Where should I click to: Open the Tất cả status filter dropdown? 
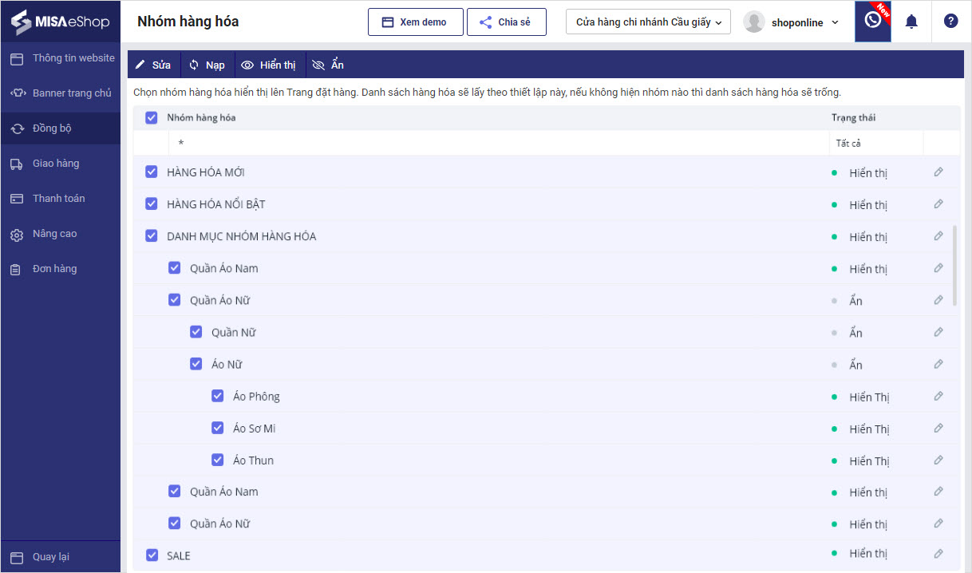click(x=875, y=144)
